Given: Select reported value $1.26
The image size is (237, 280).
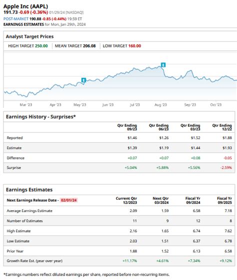Looking at the screenshot, I should pyautogui.click(x=164, y=138).
